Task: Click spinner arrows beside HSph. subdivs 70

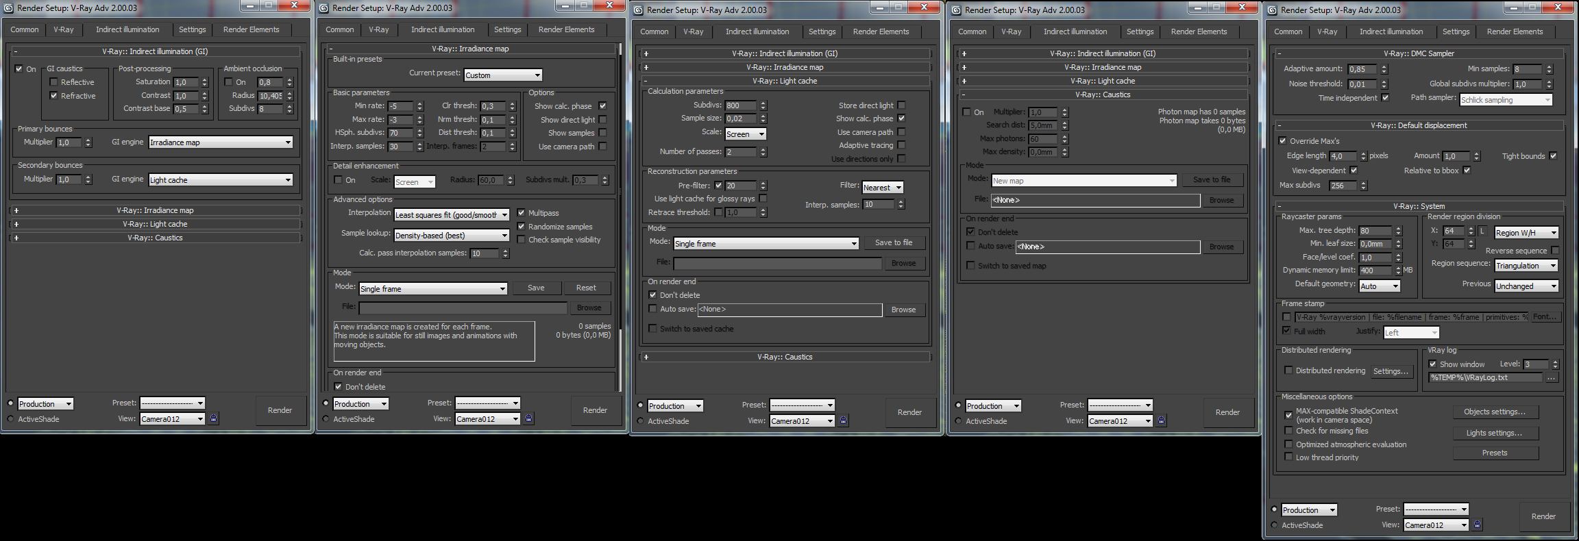Action: coord(419,133)
